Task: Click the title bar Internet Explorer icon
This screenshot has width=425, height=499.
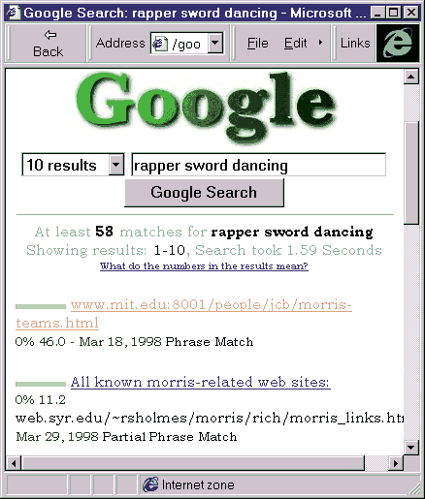Action: 14,13
